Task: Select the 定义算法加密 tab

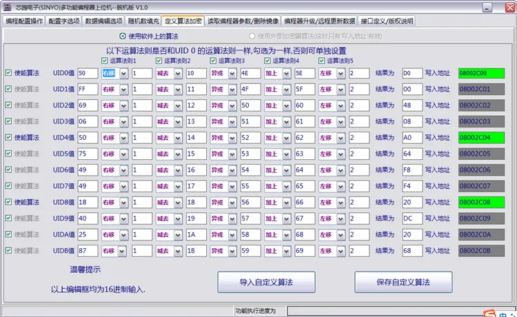Action: (x=183, y=21)
